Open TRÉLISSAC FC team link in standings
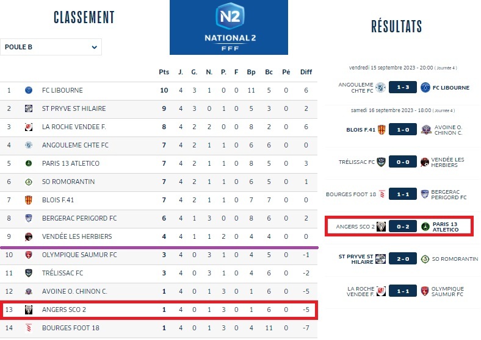This screenshot has width=481, height=340. [62, 273]
